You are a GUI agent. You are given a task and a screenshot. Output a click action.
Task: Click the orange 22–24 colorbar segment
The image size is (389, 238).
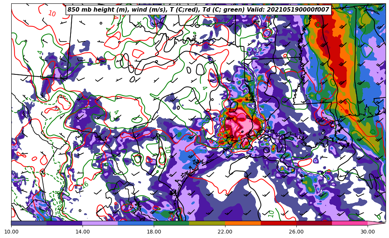[x=242, y=223]
